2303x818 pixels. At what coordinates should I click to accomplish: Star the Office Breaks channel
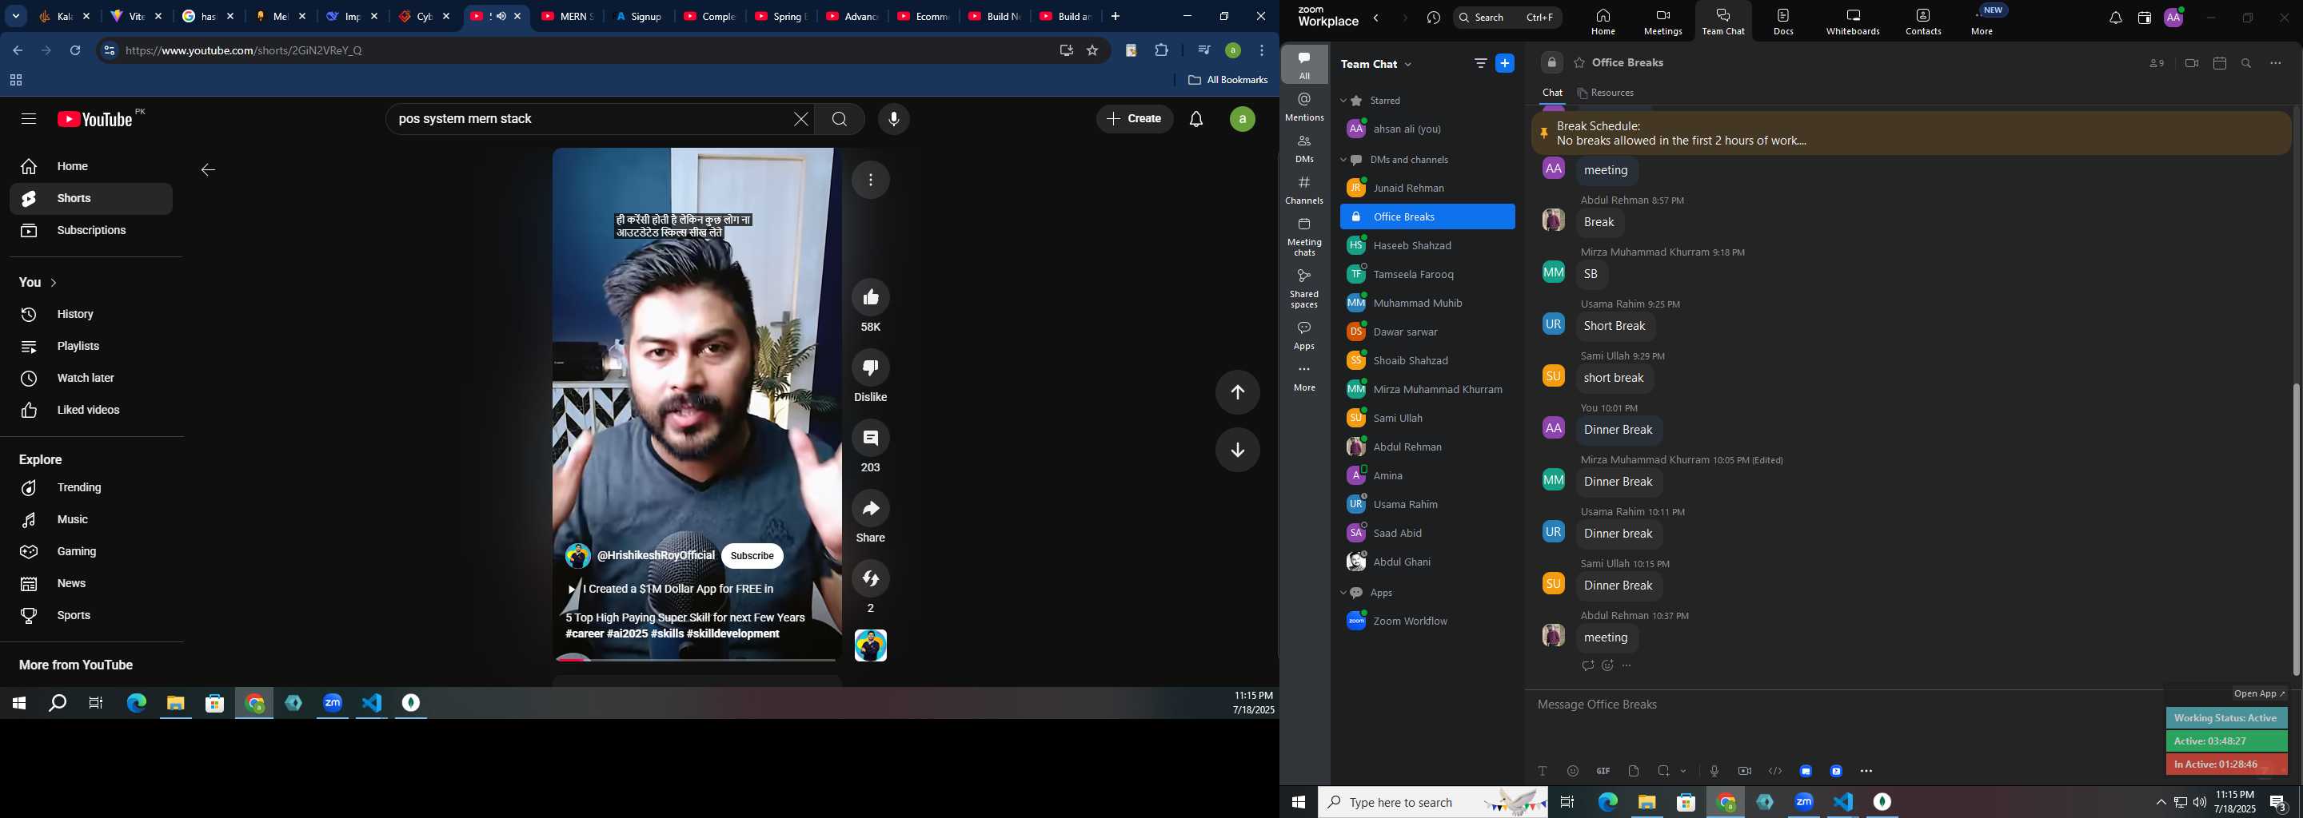pos(1579,63)
